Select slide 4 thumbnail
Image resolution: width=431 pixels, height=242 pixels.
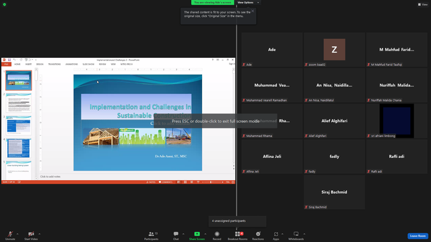coord(19,148)
